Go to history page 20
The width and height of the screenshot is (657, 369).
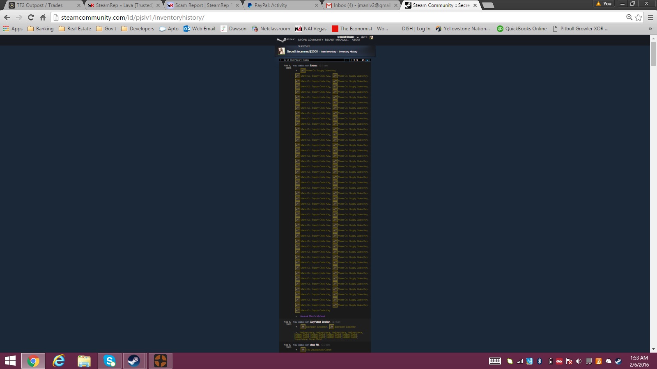[363, 60]
